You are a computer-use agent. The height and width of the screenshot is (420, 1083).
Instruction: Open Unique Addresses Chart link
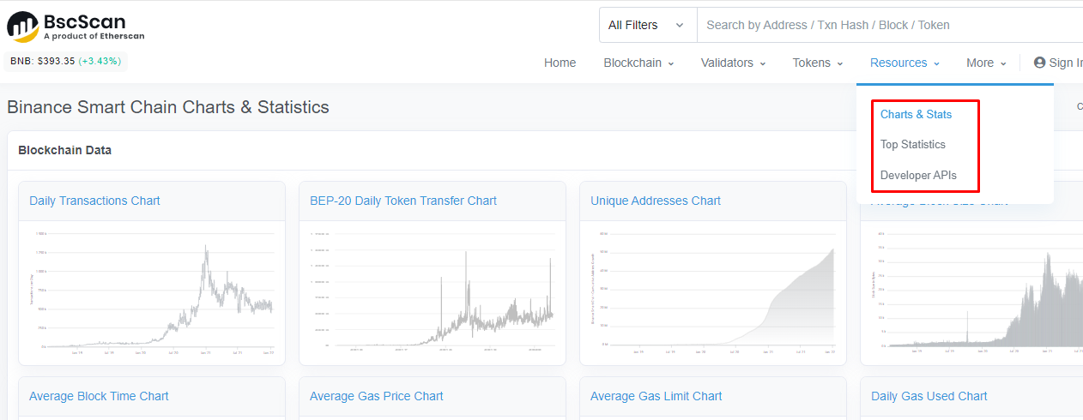656,201
